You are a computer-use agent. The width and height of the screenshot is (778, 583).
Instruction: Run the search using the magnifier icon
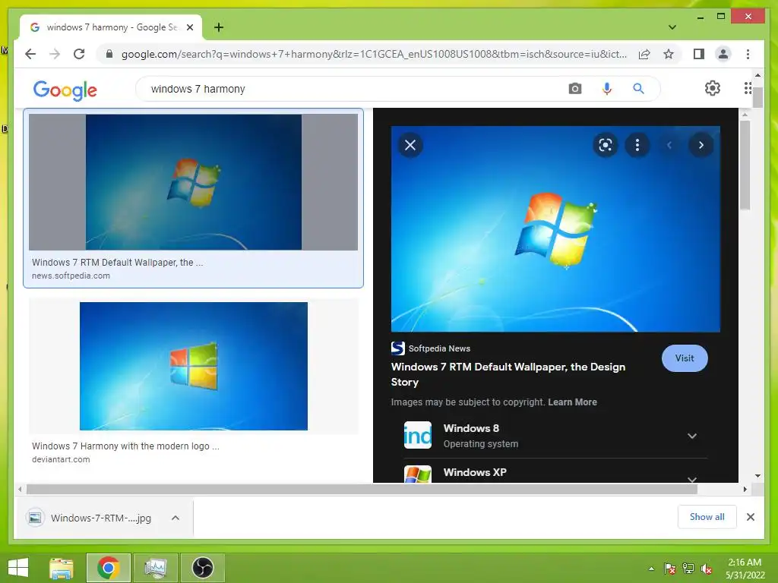[638, 89]
